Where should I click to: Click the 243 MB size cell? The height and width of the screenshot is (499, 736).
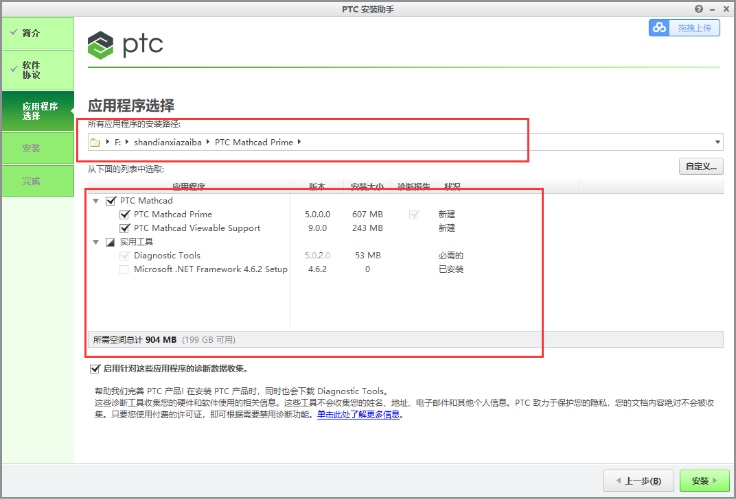pos(367,228)
